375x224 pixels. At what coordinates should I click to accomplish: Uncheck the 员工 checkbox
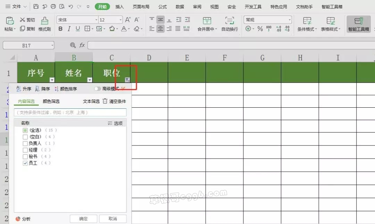click(x=25, y=163)
